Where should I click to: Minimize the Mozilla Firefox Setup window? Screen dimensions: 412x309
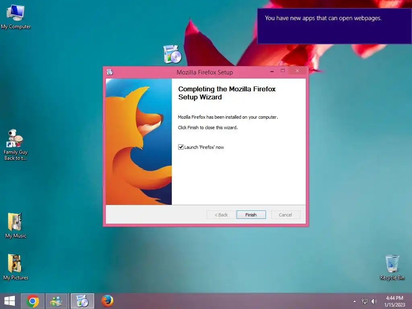point(272,71)
